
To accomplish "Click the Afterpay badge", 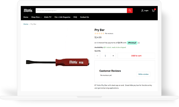I will coord(132,43).
